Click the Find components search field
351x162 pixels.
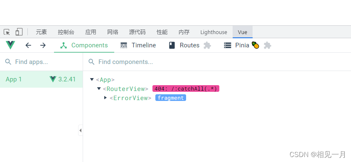tap(217, 62)
